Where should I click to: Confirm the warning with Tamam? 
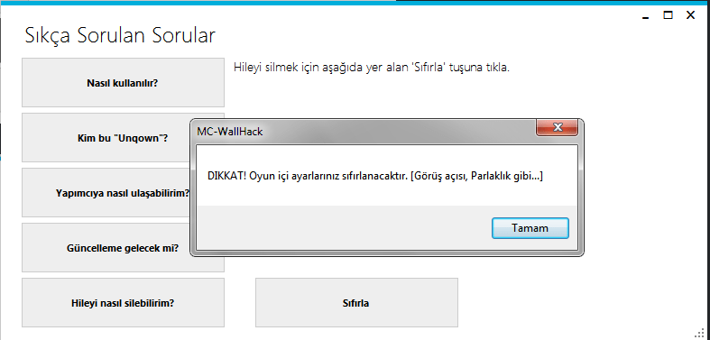[530, 228]
